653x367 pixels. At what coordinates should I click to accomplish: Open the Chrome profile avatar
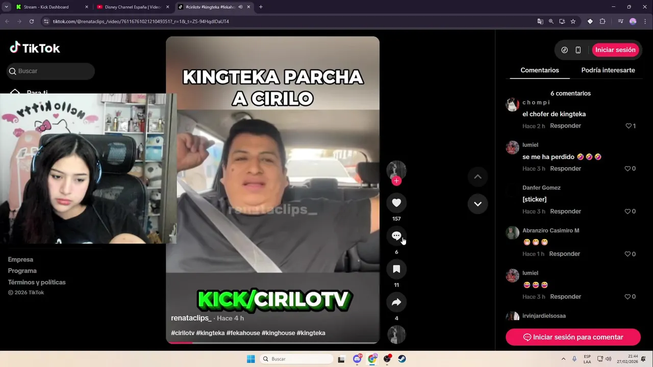click(633, 21)
